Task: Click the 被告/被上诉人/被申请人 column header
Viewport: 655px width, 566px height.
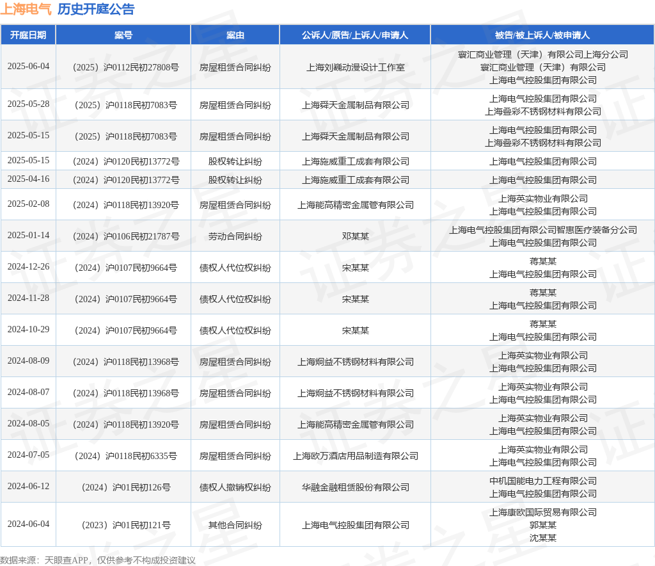Action: [x=542, y=35]
